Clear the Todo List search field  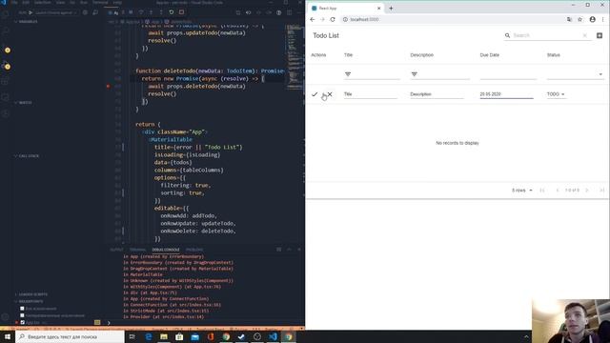point(584,35)
